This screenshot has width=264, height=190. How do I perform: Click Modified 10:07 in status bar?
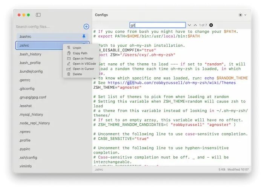pyautogui.click(x=238, y=170)
